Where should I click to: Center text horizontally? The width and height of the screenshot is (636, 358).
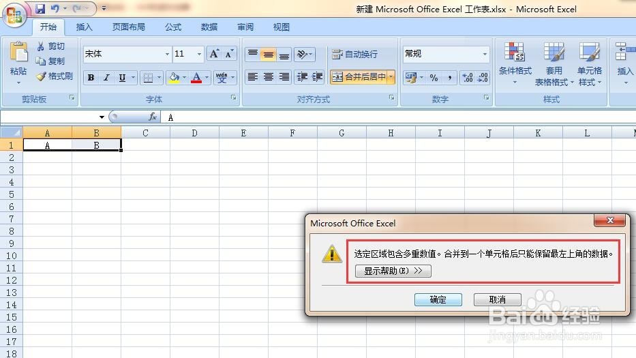[x=269, y=76]
